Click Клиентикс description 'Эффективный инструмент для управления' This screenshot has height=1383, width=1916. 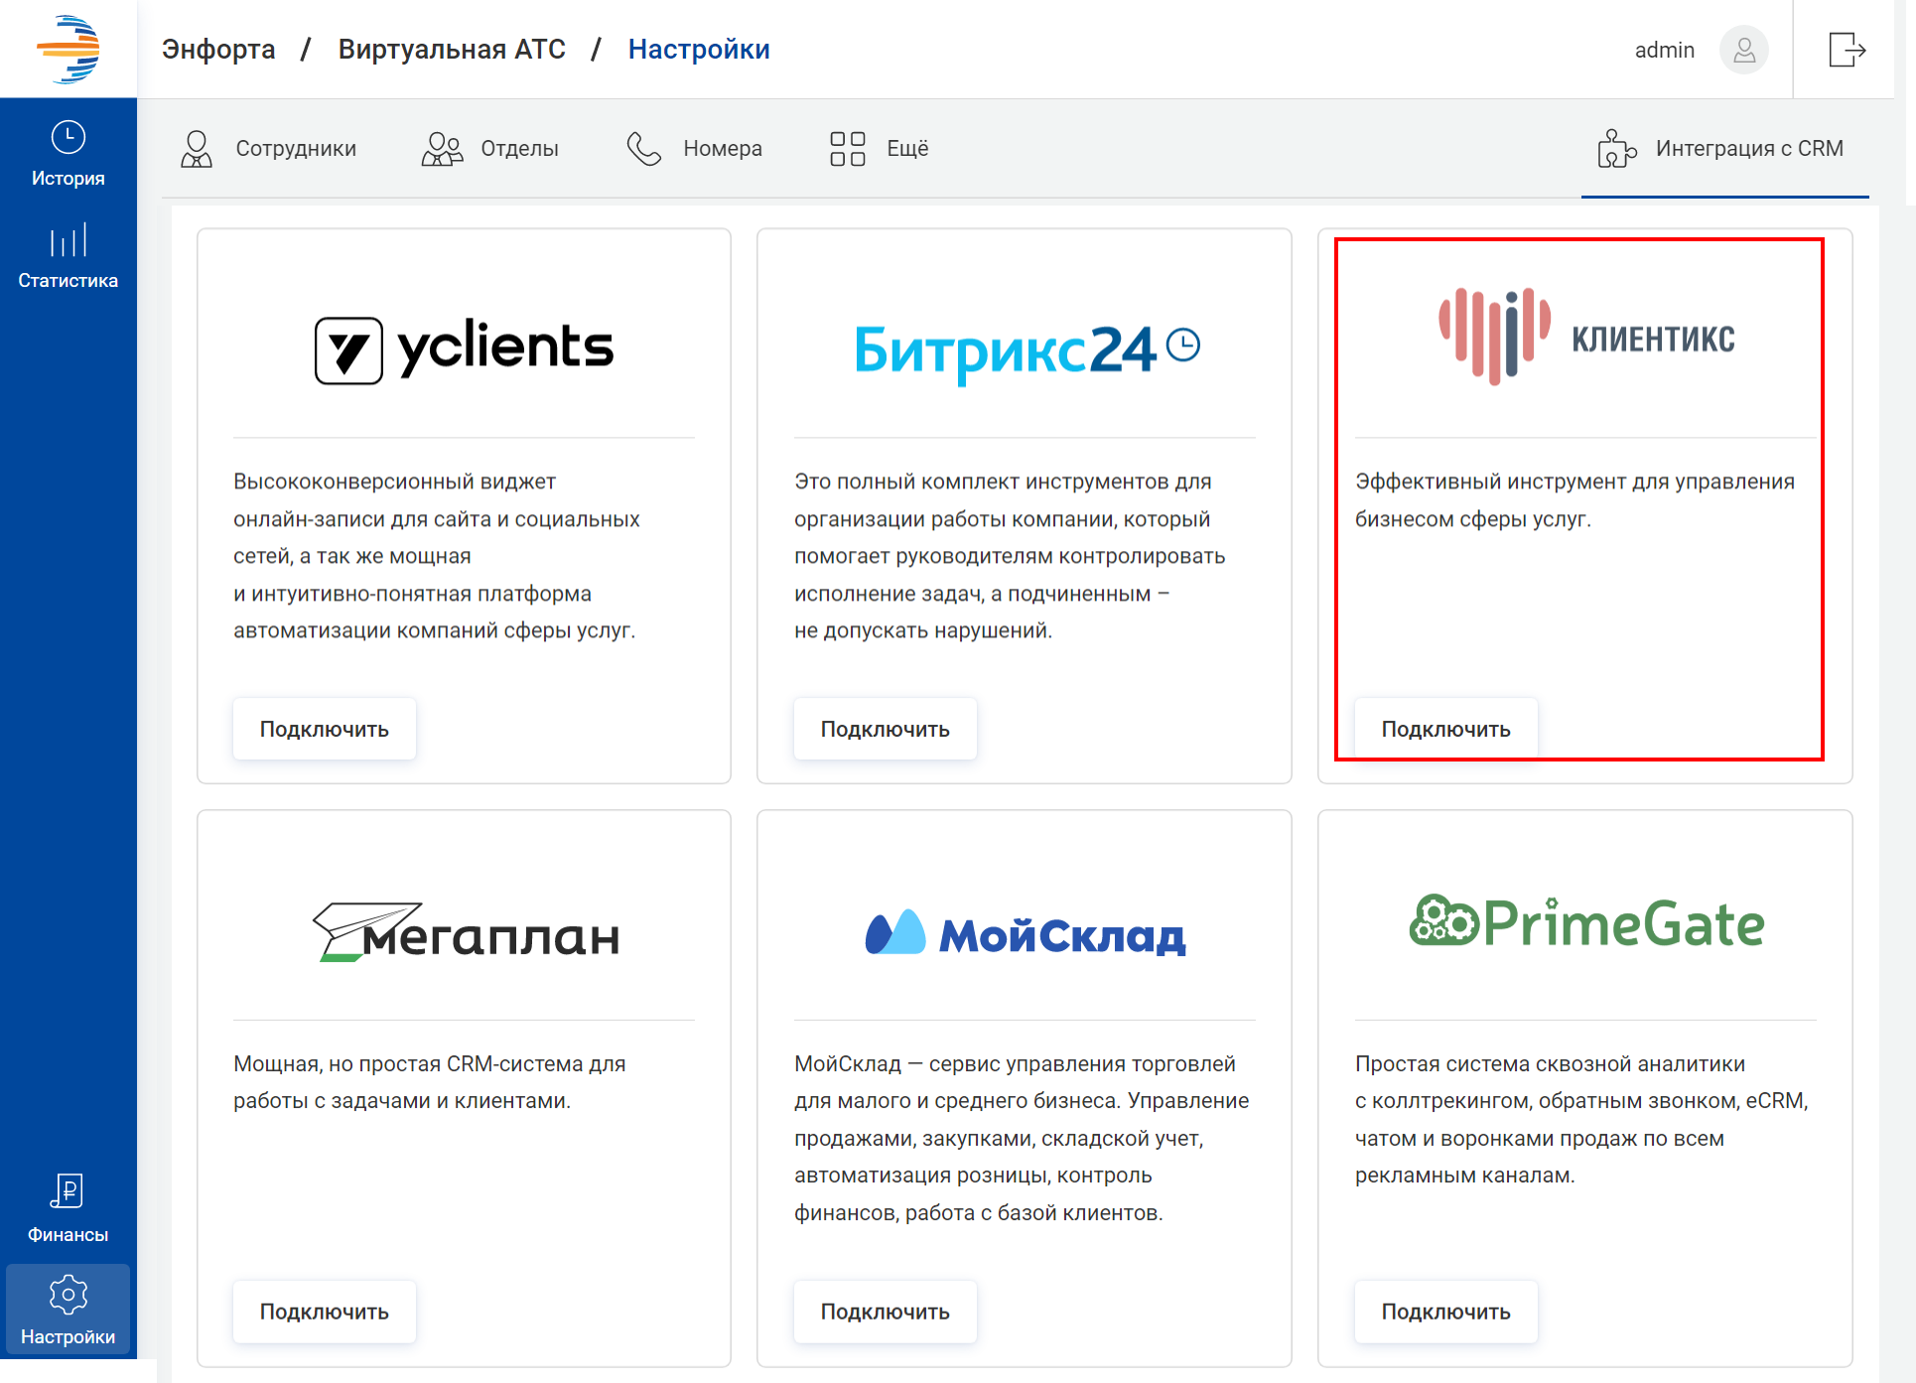[1575, 500]
